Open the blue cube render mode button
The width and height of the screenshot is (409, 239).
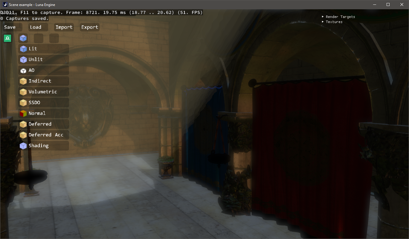(x=23, y=38)
